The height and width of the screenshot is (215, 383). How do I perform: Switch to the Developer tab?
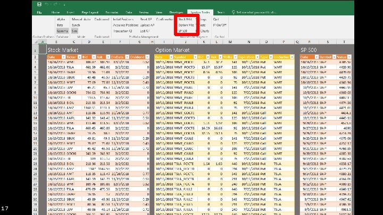click(x=176, y=12)
